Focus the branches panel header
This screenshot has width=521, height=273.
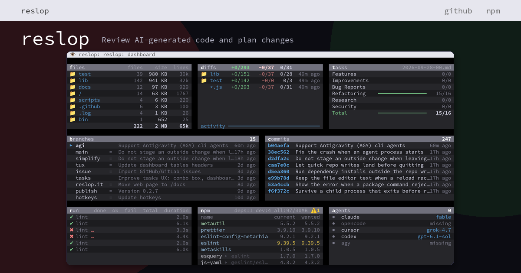(163, 139)
